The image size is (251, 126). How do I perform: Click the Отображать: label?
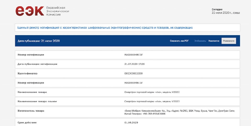point(200,41)
